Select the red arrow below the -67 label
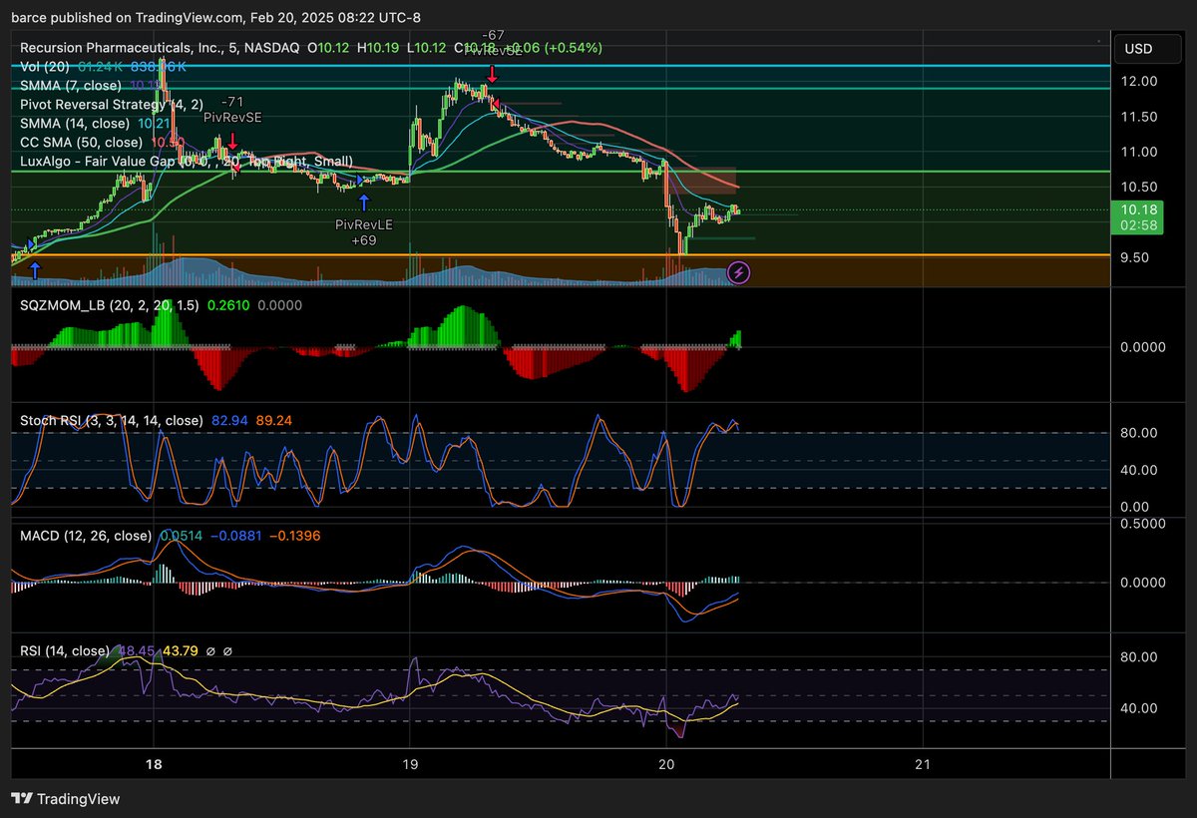Screen dimensions: 1197x818 pyautogui.click(x=492, y=74)
